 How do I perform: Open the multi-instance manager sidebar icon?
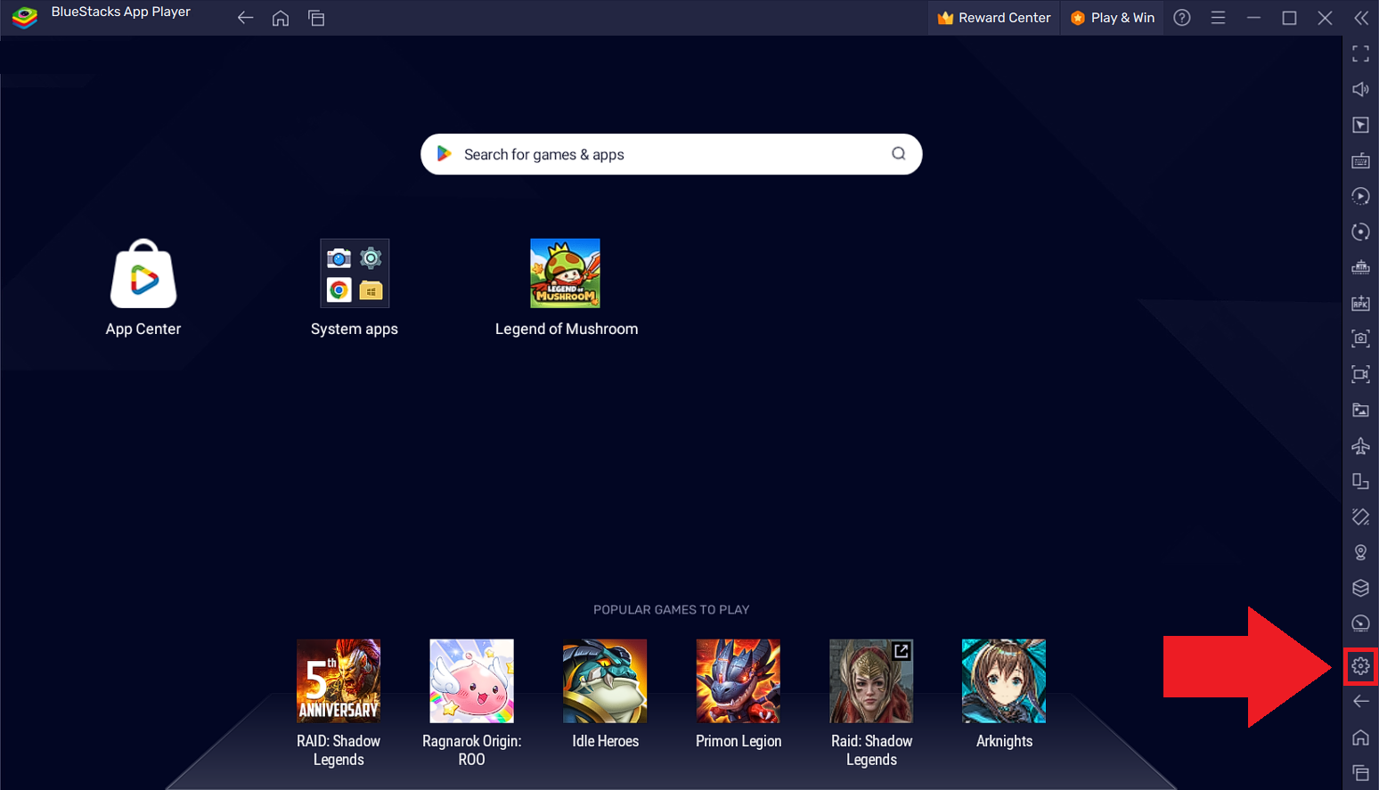(1360, 481)
